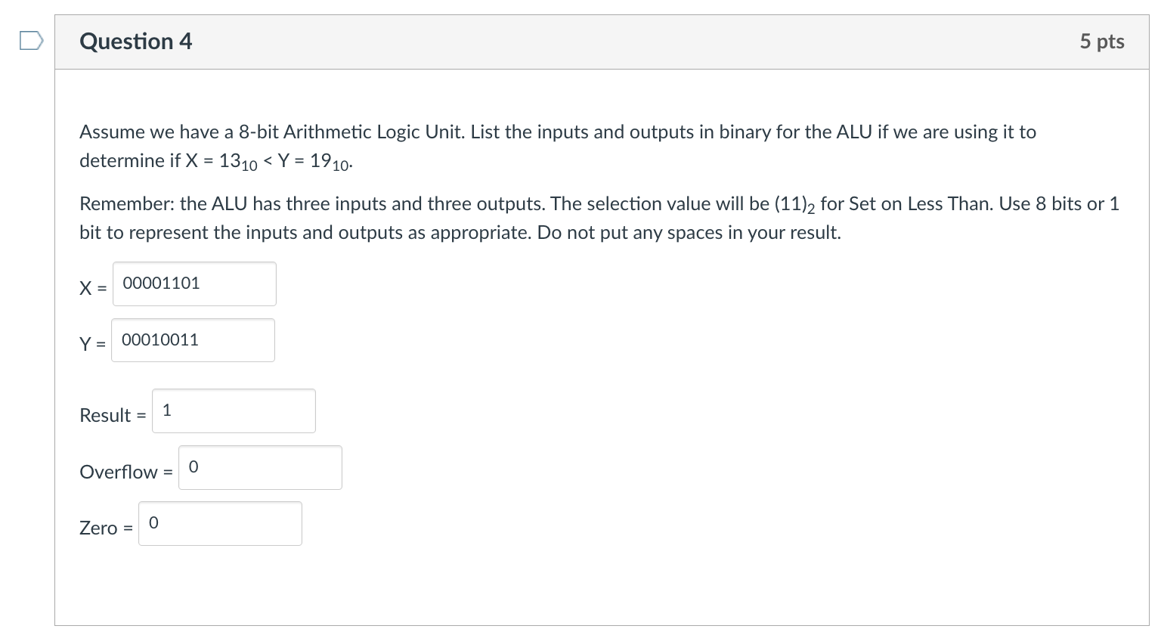Viewport: 1161px width, 629px height.
Task: Click the Overflow answer box
Action: [259, 467]
